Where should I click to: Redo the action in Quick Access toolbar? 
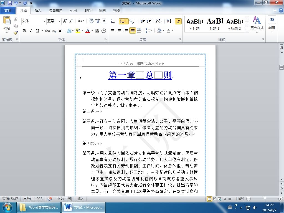[x=25, y=3]
